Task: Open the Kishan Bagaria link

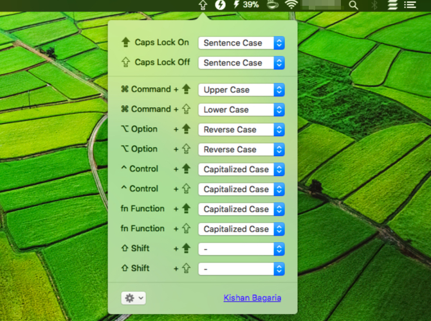Action: [252, 298]
